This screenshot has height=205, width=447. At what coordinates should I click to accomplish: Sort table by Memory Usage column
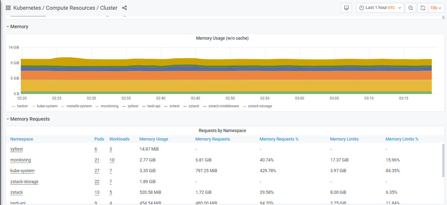153,139
